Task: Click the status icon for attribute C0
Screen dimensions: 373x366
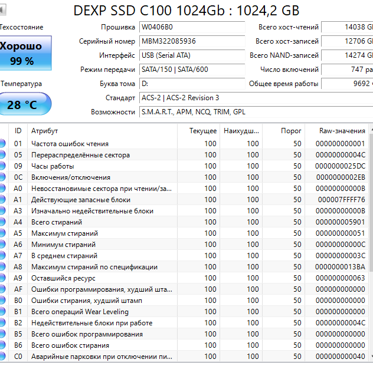Action: (x=2, y=356)
